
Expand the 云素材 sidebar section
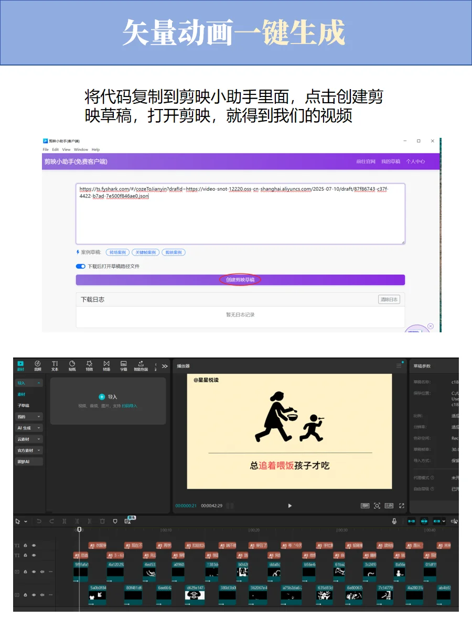point(29,439)
